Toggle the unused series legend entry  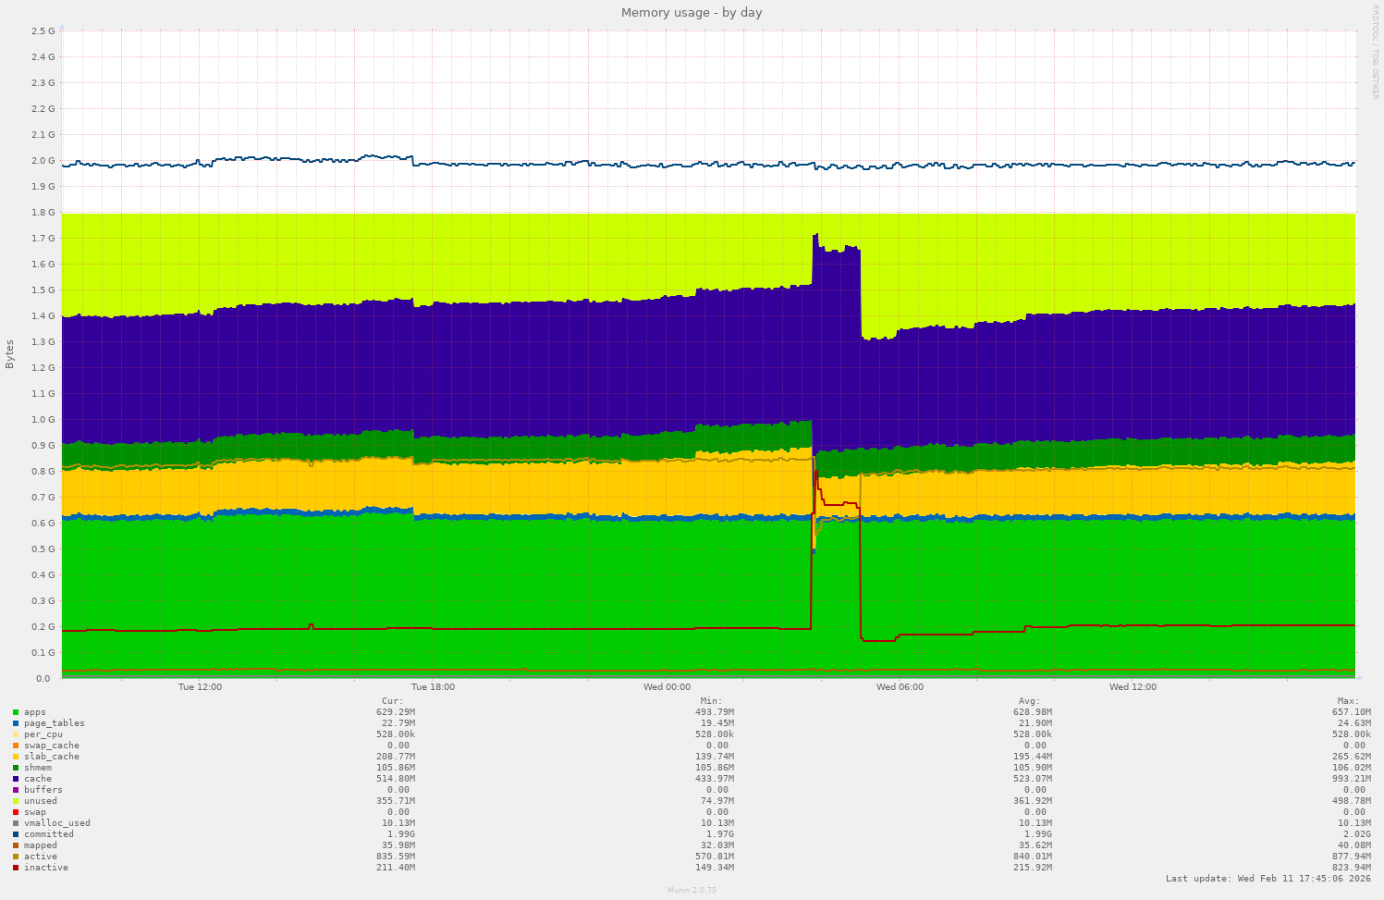(15, 800)
